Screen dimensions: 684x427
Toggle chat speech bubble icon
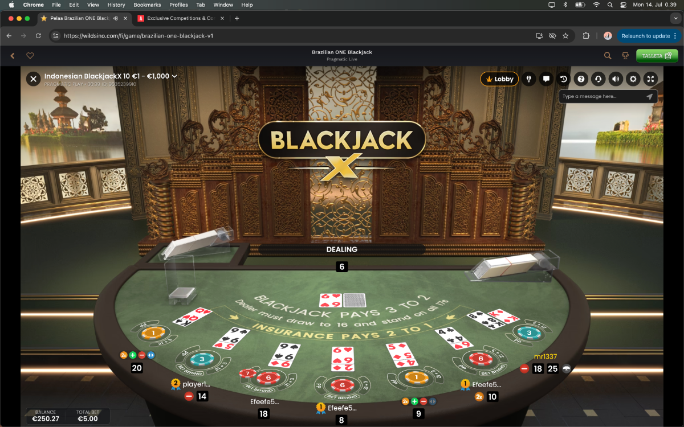point(546,79)
